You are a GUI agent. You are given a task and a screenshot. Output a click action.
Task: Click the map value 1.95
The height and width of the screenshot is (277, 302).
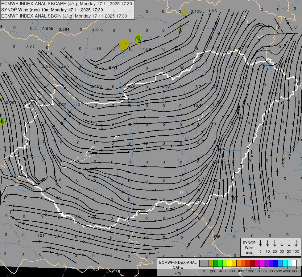pos(213,11)
